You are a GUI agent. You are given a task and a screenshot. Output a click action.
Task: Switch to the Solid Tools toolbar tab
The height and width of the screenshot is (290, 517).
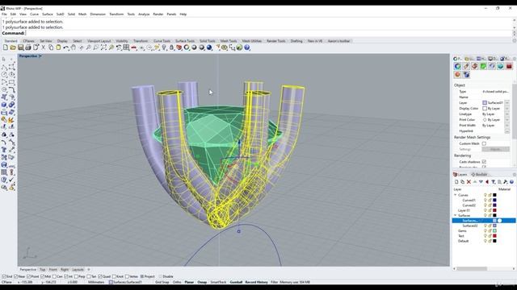coord(208,41)
